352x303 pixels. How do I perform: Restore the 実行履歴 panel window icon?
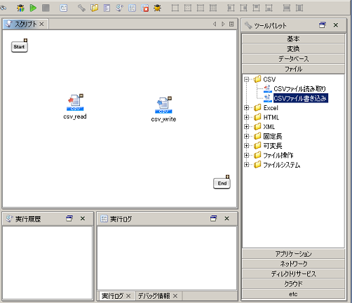pos(69,218)
